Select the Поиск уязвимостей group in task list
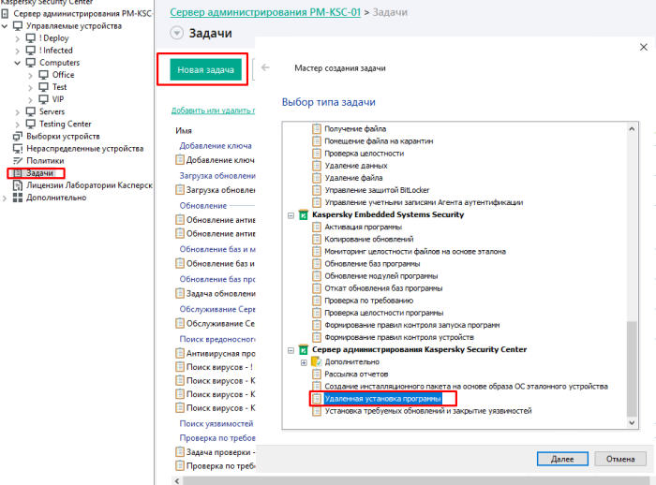The image size is (656, 485). click(x=216, y=423)
